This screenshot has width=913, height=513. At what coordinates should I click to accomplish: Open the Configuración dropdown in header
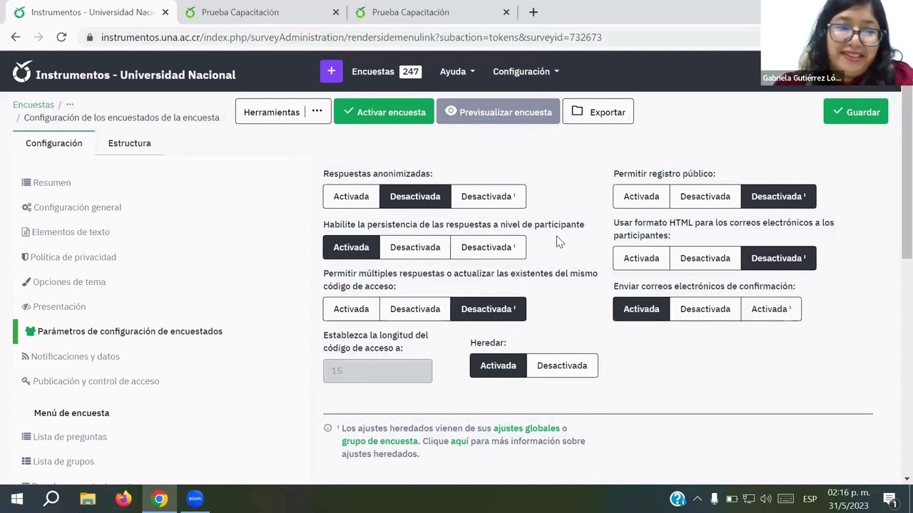tap(526, 71)
